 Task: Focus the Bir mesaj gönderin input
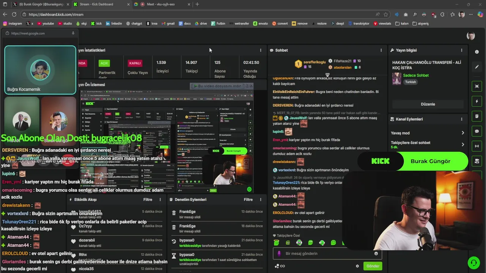tap(327, 253)
